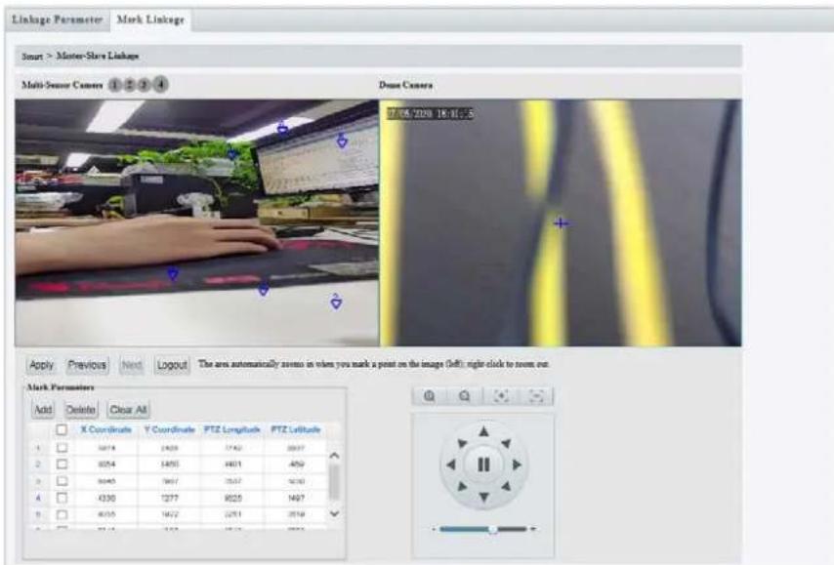The image size is (834, 565).
Task: Select sensor 4 of the Multi-Sensor Camera
Action: [160, 84]
